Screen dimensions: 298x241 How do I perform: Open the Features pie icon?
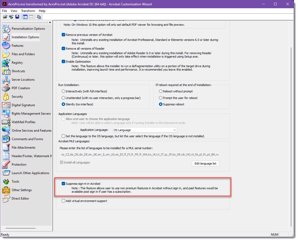[x=6, y=46]
